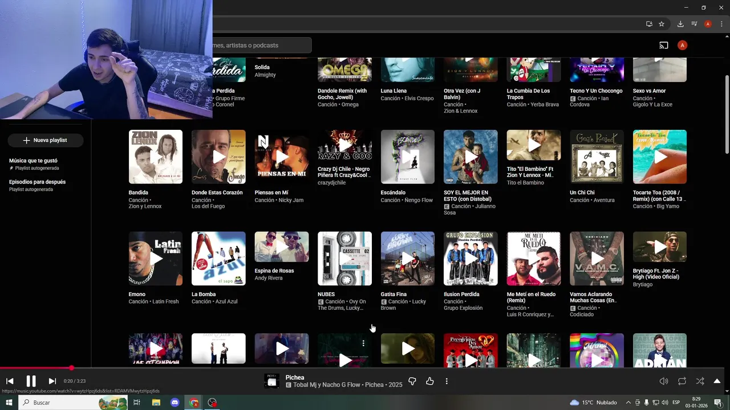This screenshot has width=730, height=410.
Task: Play the NUBES cassette cover
Action: (x=344, y=259)
